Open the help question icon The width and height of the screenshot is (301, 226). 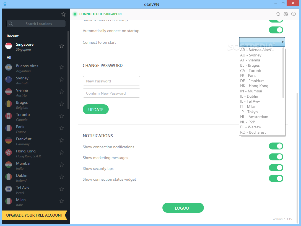pyautogui.click(x=294, y=14)
